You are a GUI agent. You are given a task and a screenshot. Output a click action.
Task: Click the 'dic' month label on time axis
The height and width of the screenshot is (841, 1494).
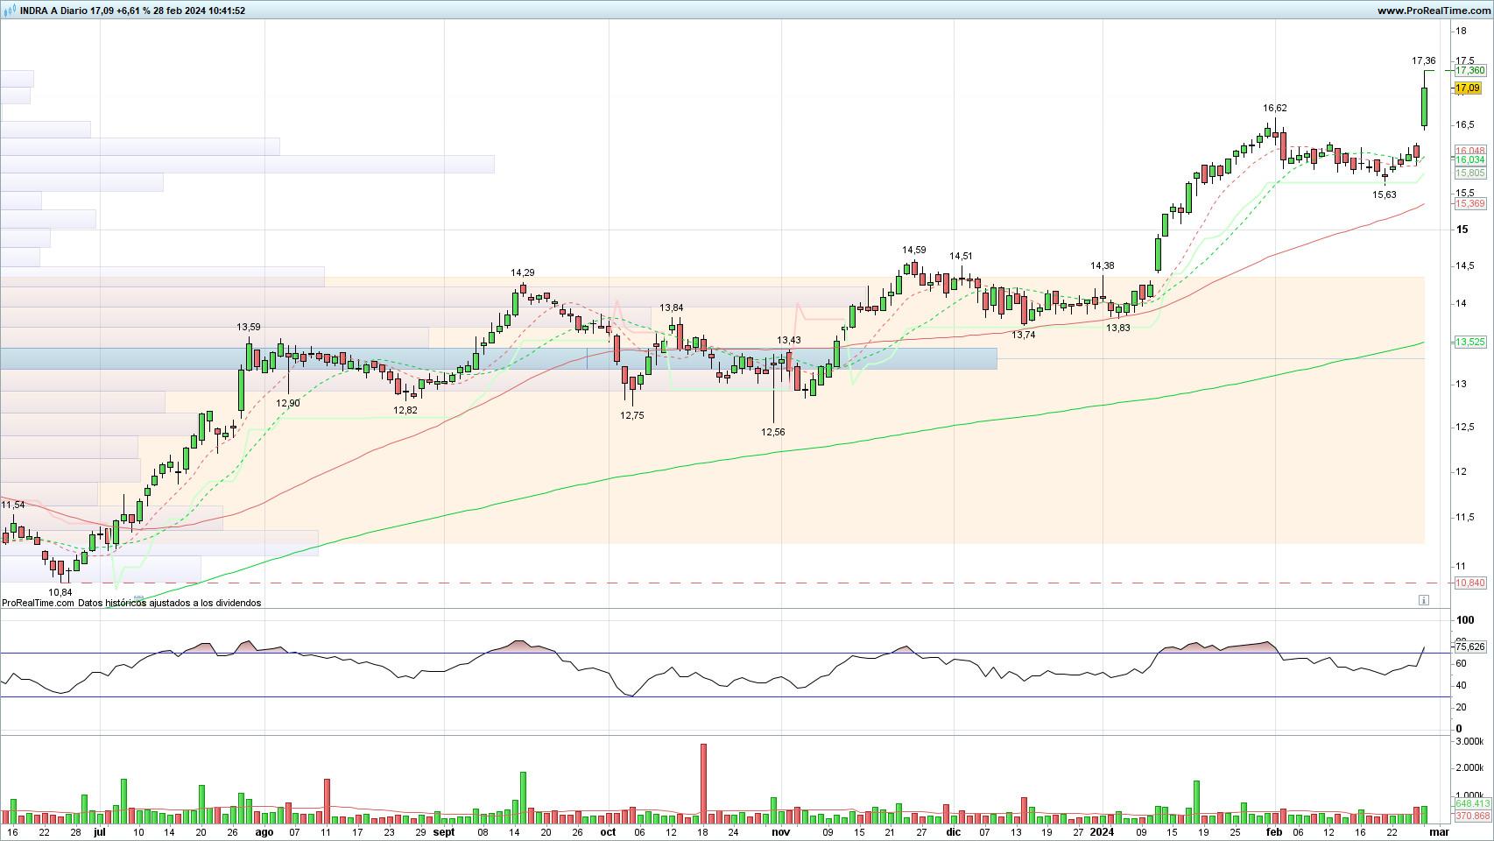click(954, 832)
